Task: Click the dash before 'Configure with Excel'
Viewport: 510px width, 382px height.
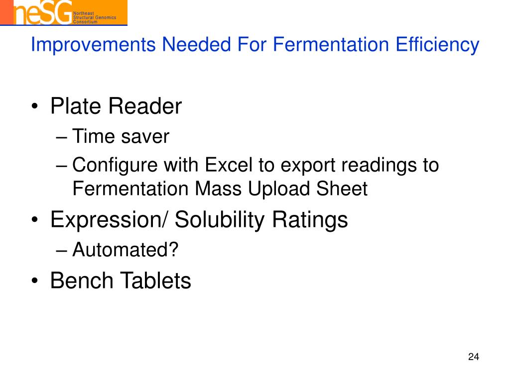Action: pyautogui.click(x=63, y=166)
